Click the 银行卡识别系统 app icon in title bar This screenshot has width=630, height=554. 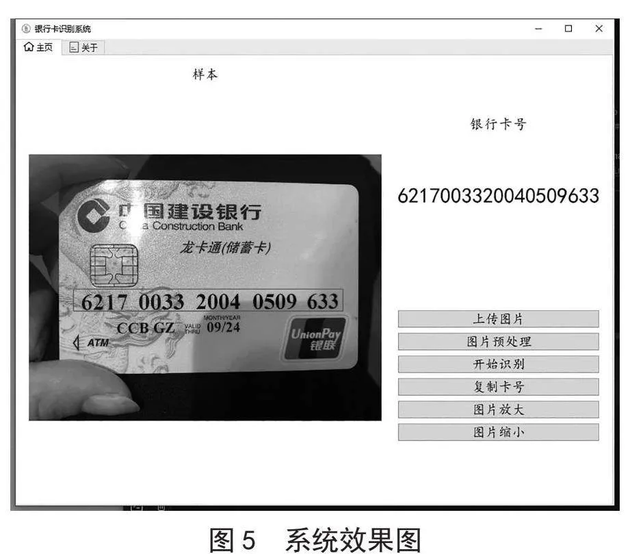pos(26,29)
